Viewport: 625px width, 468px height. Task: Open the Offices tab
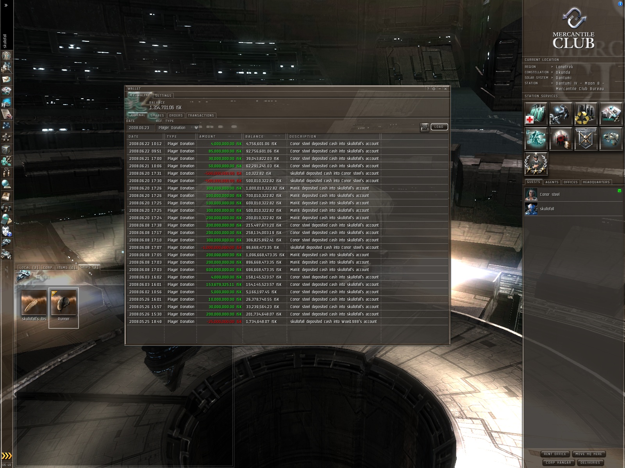pyautogui.click(x=571, y=182)
